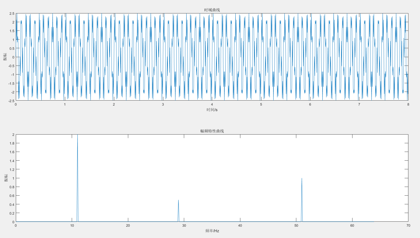Click the "0.4" tick label on the spectrum y-axis
This screenshot has height=238, width=420.
(12, 205)
